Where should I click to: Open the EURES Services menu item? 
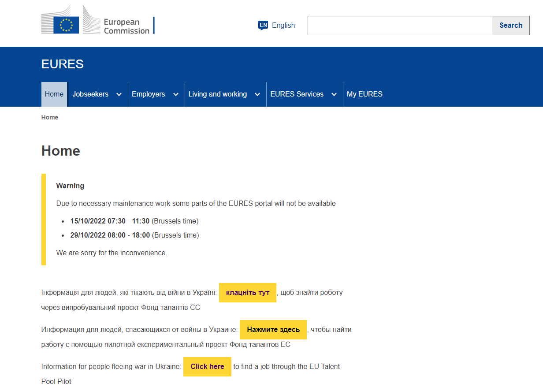[x=297, y=94]
